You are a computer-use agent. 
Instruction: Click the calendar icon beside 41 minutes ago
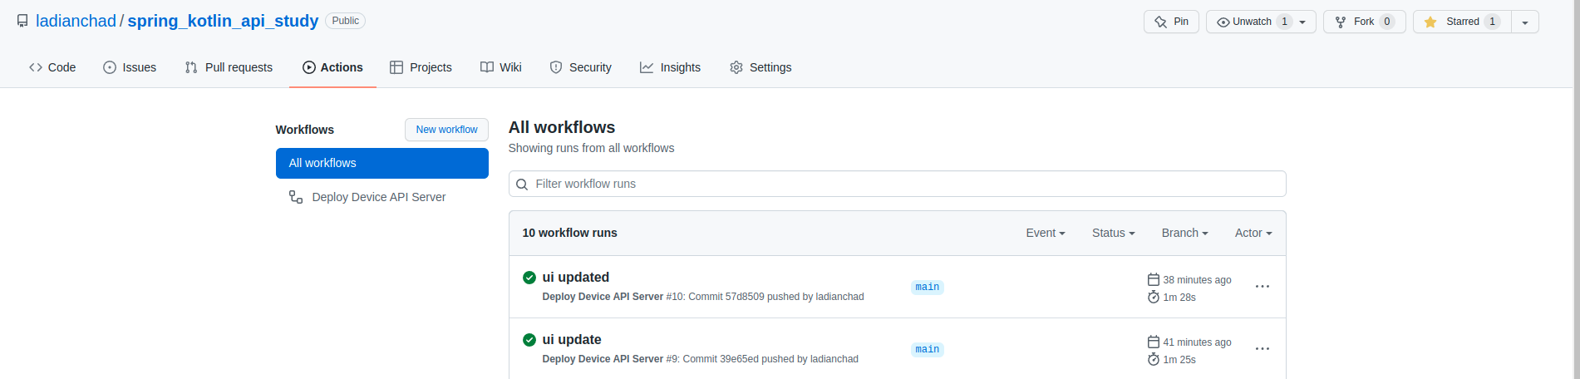1154,342
